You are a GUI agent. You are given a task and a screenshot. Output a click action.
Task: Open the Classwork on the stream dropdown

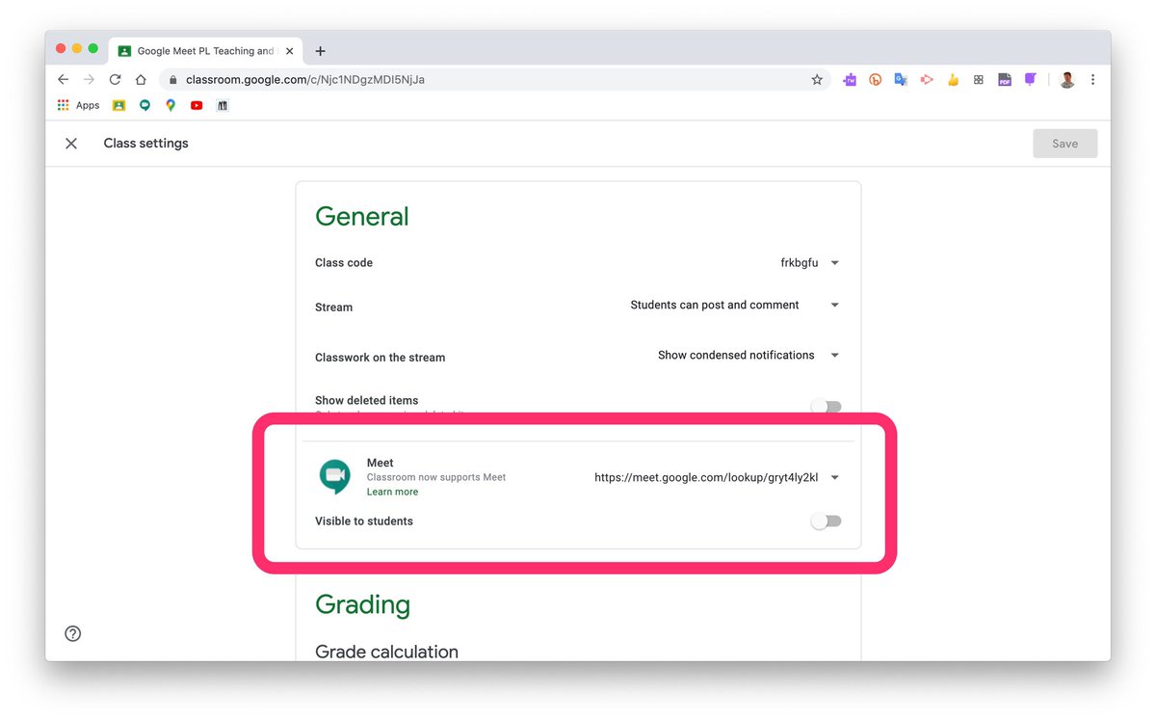click(834, 356)
